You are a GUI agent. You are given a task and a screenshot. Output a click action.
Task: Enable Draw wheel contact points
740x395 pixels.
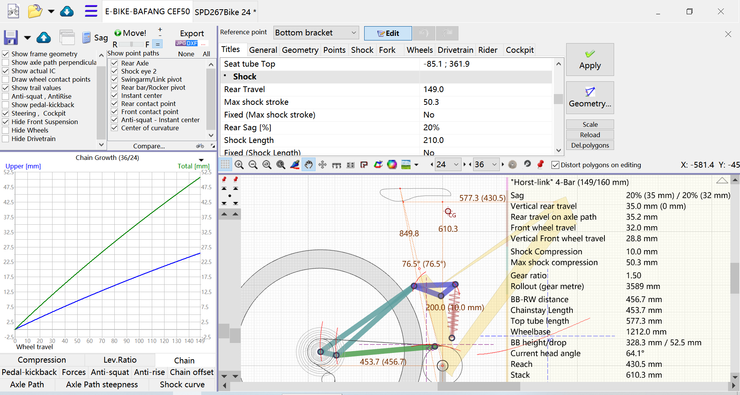tap(6, 79)
